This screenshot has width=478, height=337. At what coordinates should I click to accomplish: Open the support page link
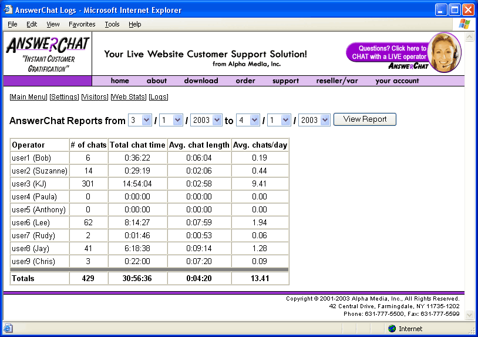click(x=285, y=81)
